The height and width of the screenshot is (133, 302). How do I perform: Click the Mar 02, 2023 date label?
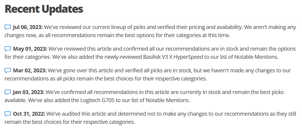(30, 70)
